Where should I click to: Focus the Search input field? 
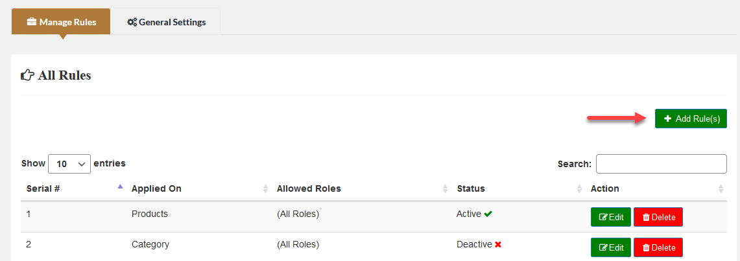pyautogui.click(x=661, y=164)
